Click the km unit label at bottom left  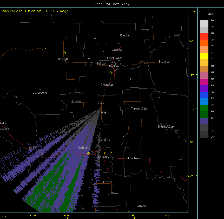point(4,216)
